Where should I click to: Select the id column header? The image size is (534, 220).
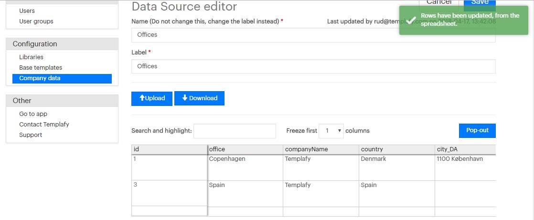tap(169, 150)
